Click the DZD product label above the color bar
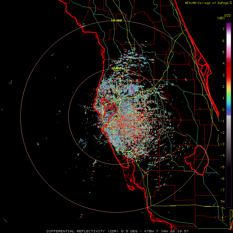This screenshot has width=233, height=233. 228,16
